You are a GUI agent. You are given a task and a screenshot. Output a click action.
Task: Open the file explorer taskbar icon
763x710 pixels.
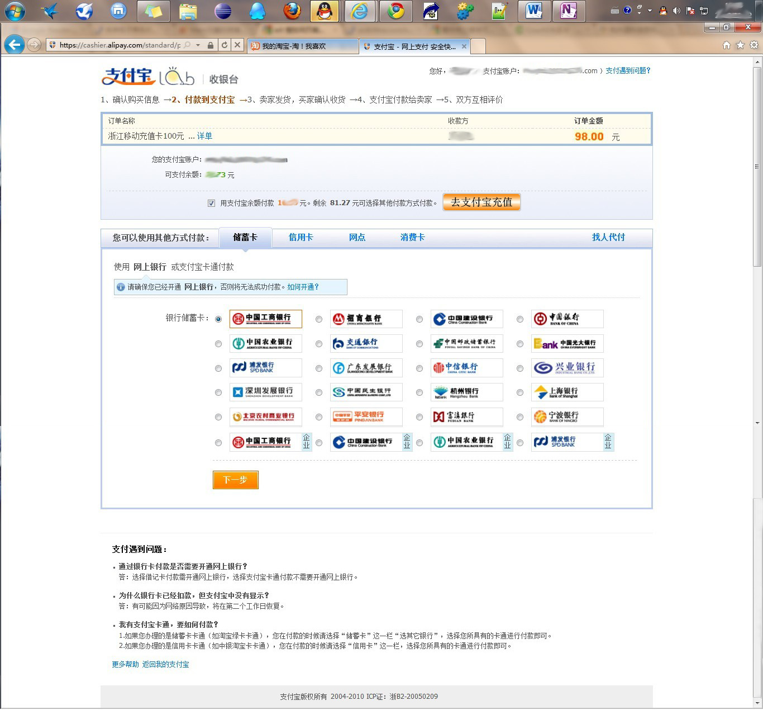coord(188,11)
